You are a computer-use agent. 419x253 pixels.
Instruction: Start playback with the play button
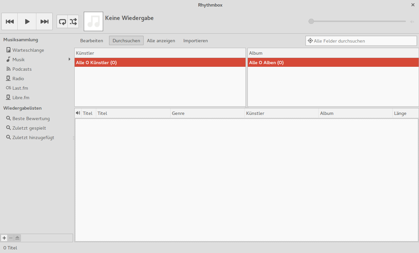(x=27, y=22)
